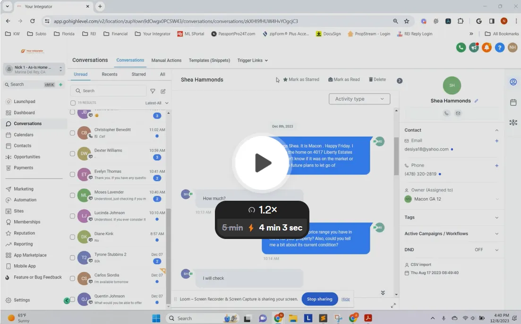Click the blue help question mark icon
This screenshot has width=521, height=324.
click(500, 48)
